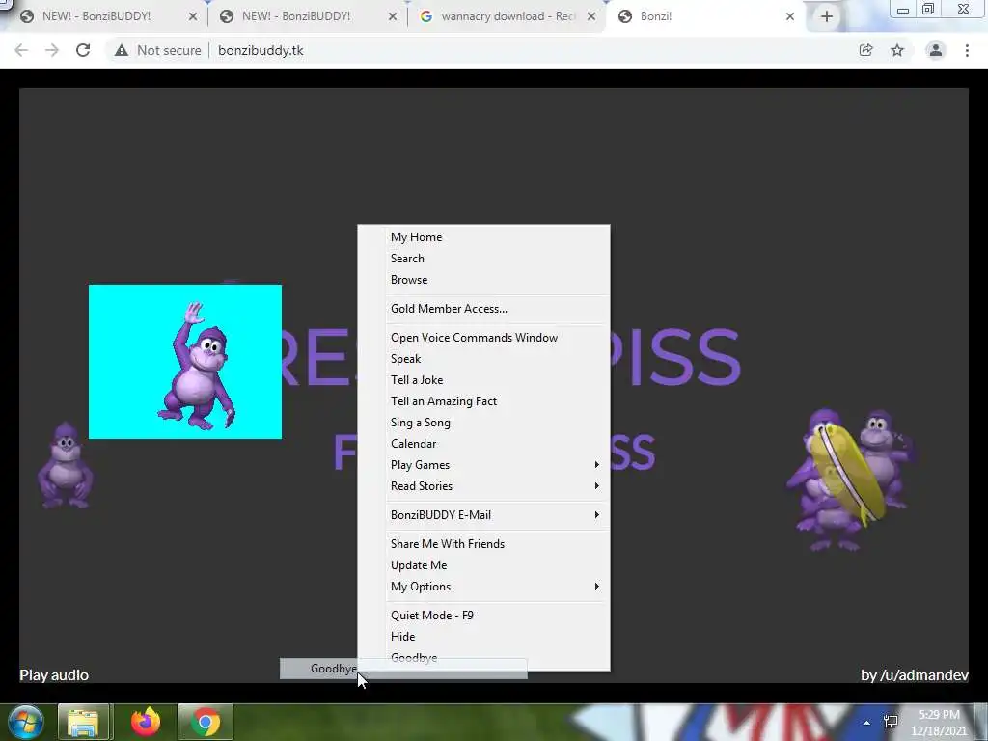This screenshot has height=741, width=988.
Task: Close the first NEW! - BonziBUDDY! tab
Action: click(x=193, y=17)
